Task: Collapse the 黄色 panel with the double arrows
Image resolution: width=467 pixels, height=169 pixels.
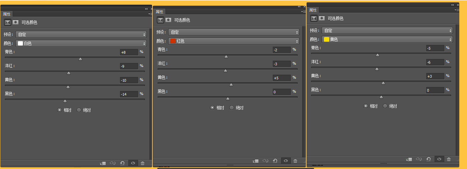Action: coord(453,5)
